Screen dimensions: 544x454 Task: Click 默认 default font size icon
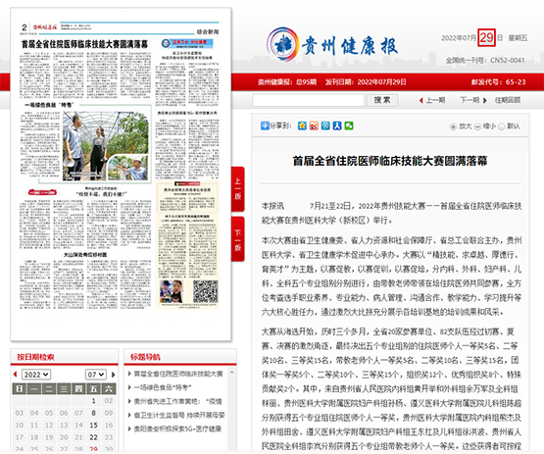pos(501,126)
